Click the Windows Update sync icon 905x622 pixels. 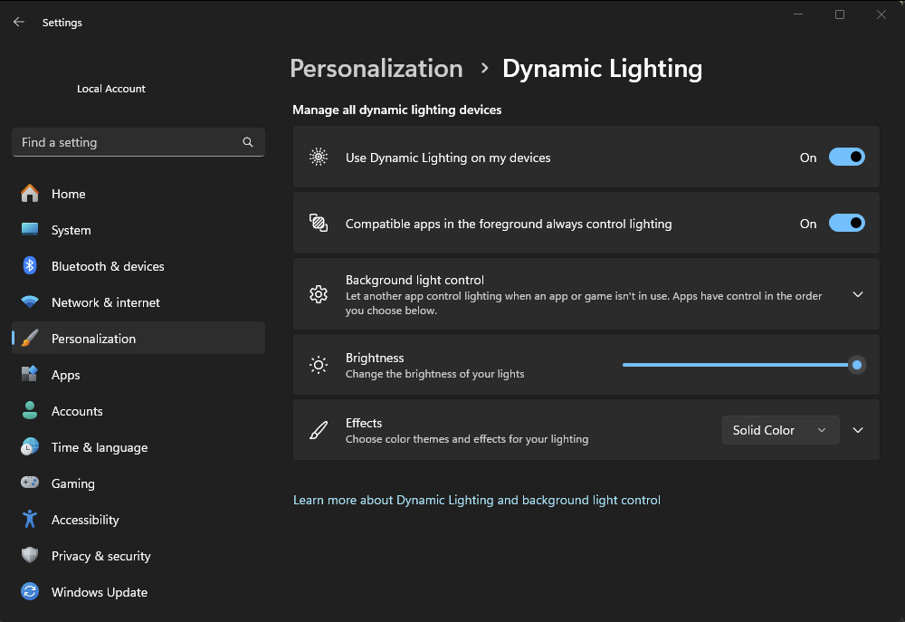coord(30,592)
